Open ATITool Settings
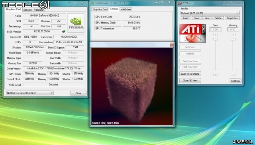255x145 pixels. (x=235, y=81)
